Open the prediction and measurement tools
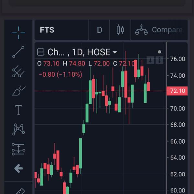This screenshot has height=194, width=194. coord(18,149)
